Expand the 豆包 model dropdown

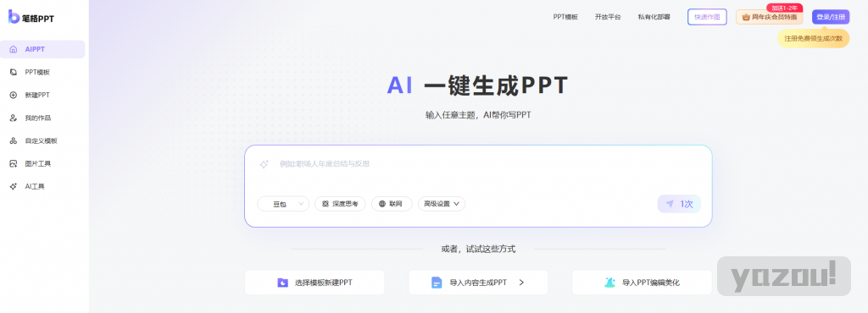click(283, 204)
